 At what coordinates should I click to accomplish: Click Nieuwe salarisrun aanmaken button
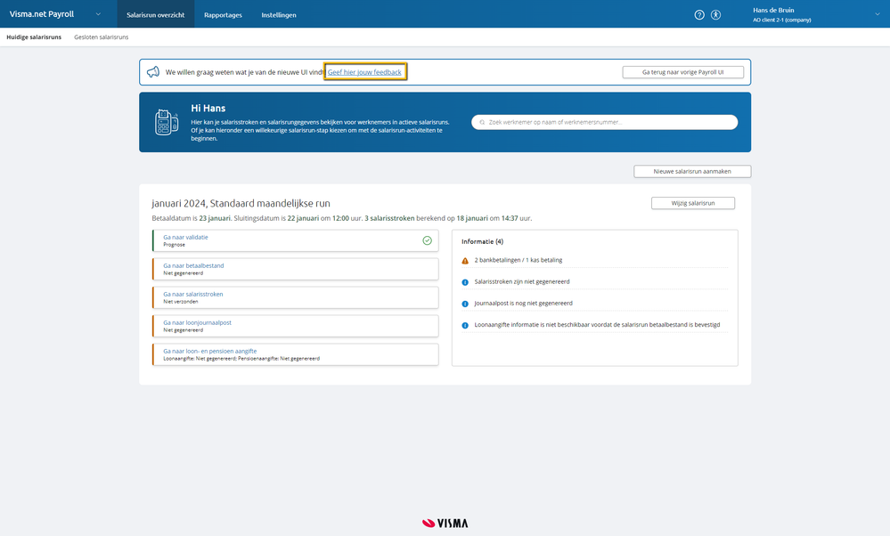point(692,171)
